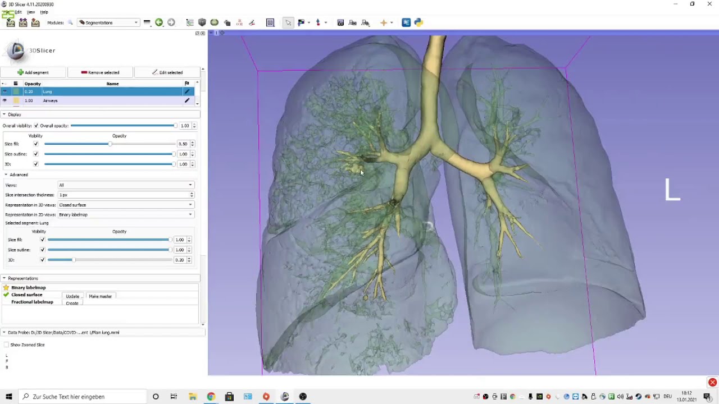Click the Lung segment green color swatch
Screen dimensions: 719x404
pyautogui.click(x=16, y=91)
